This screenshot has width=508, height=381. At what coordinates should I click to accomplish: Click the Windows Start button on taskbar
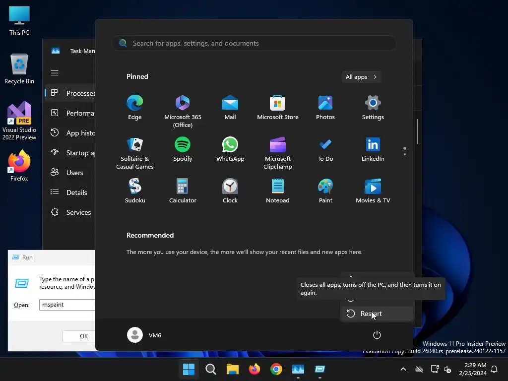pyautogui.click(x=189, y=369)
